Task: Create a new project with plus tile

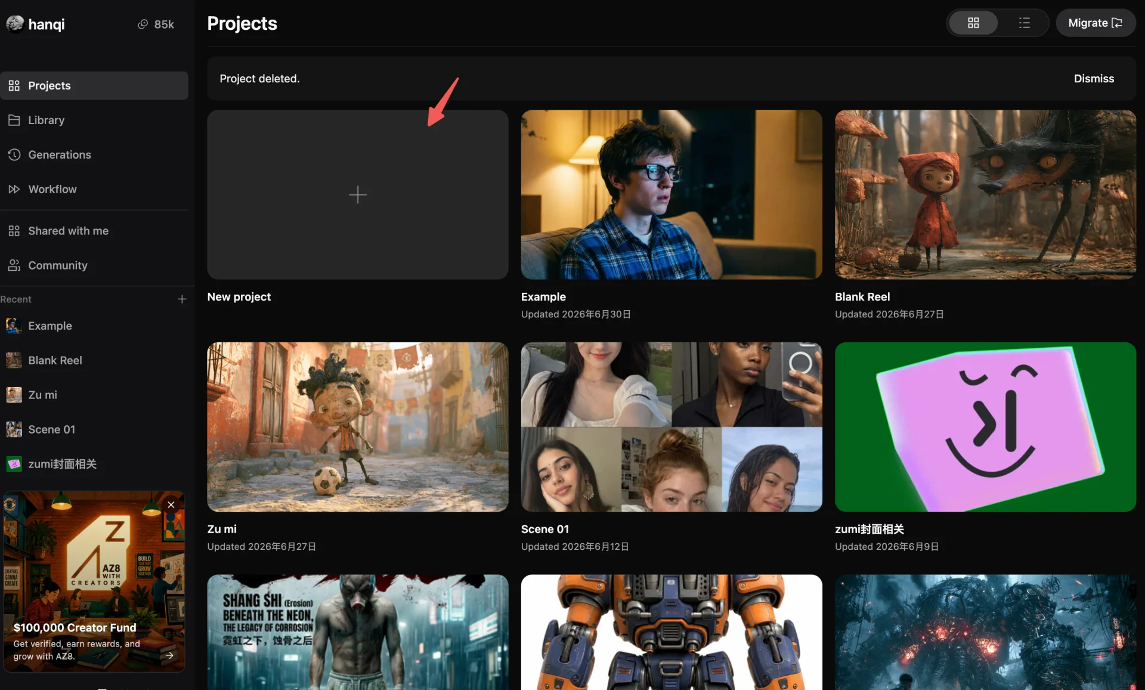Action: [x=358, y=194]
